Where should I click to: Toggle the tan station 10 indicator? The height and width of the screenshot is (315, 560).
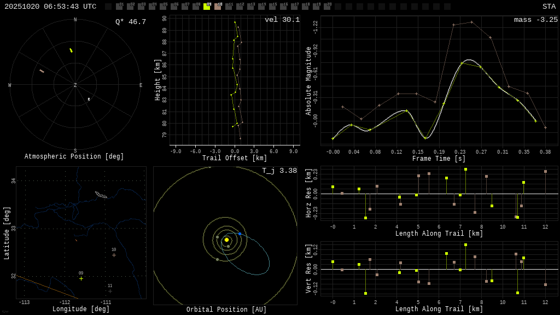point(218,7)
